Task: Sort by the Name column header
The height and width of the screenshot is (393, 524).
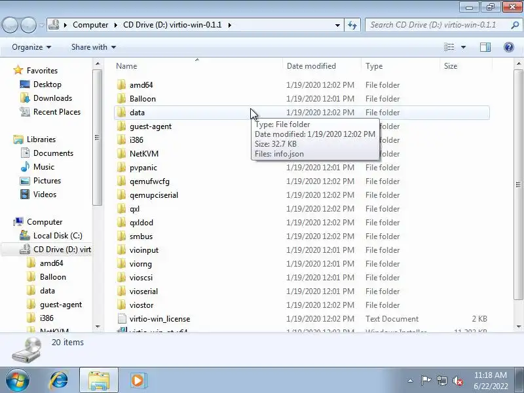Action: tap(197, 66)
